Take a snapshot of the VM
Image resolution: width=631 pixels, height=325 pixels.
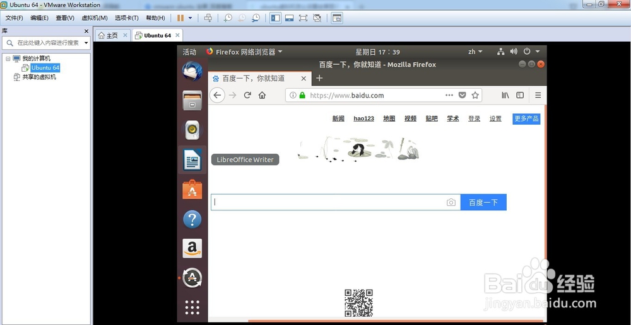[228, 18]
